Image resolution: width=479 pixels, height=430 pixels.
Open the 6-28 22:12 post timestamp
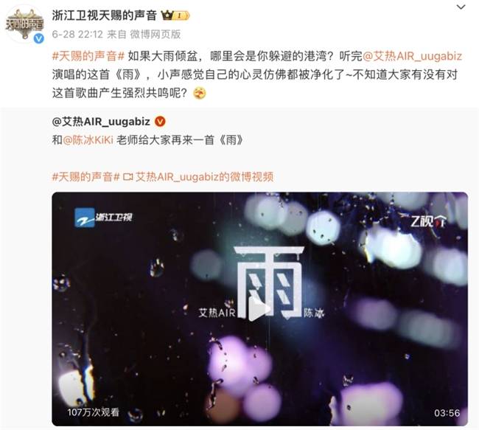coord(77,34)
